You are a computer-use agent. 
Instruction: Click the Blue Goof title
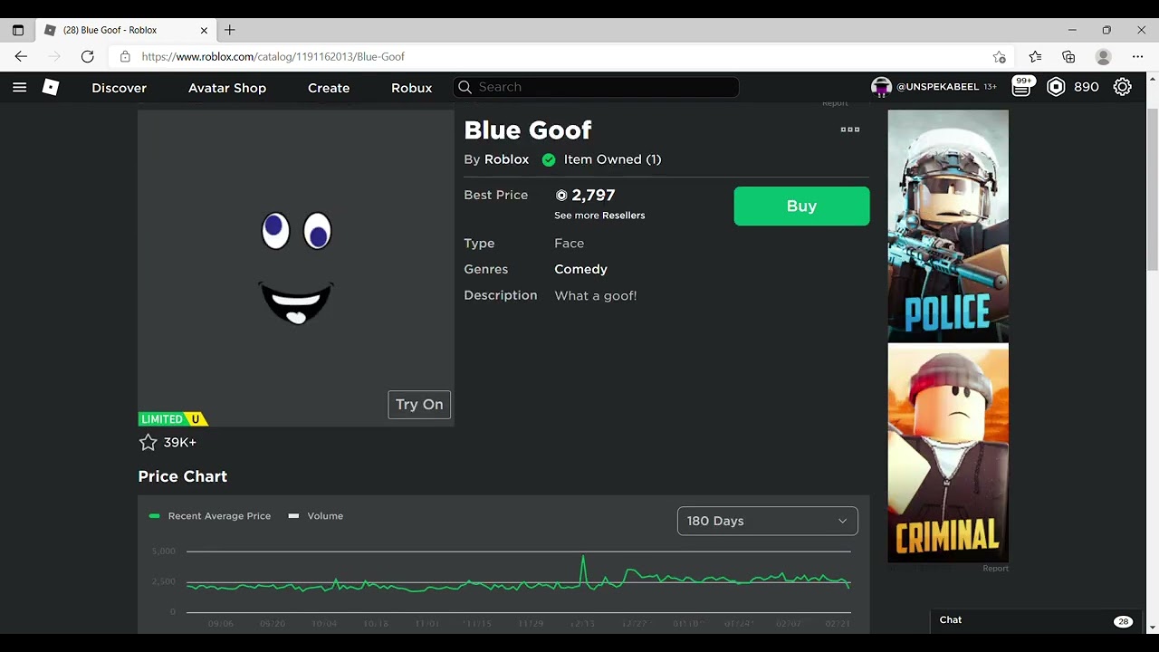point(528,130)
